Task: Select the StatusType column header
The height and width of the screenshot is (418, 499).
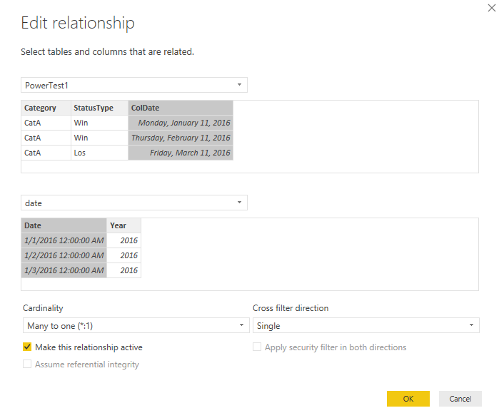Action: tap(100, 108)
